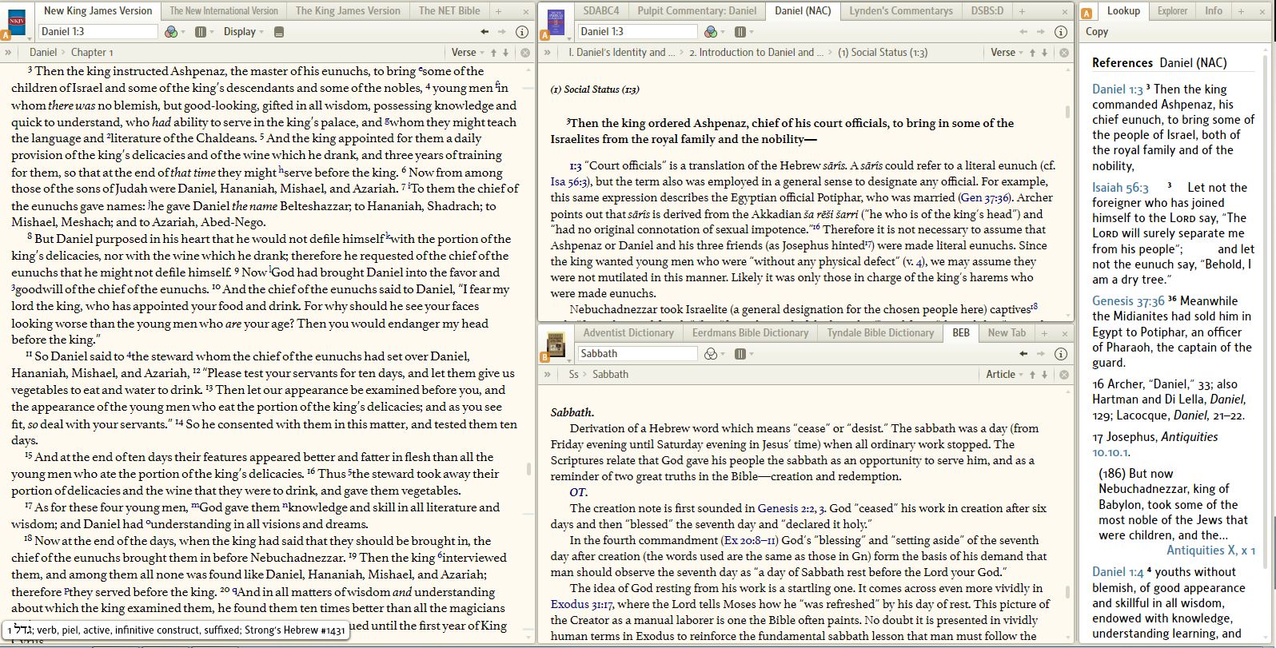Switch to the Explorer tab

[1172, 11]
